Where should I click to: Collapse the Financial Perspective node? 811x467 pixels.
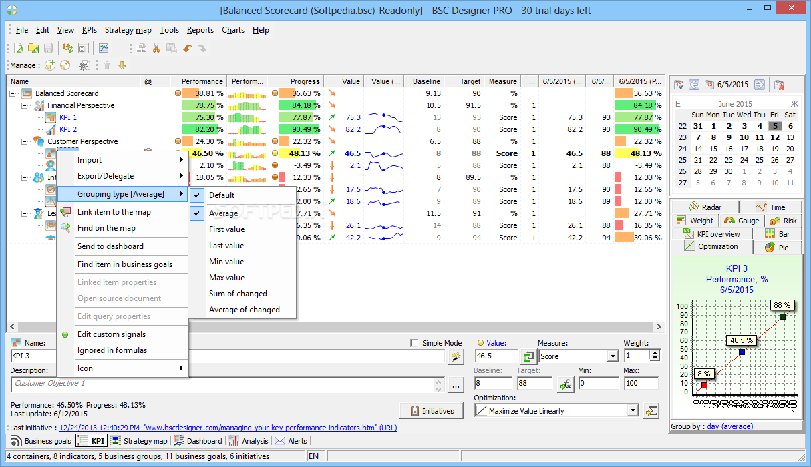[25, 105]
